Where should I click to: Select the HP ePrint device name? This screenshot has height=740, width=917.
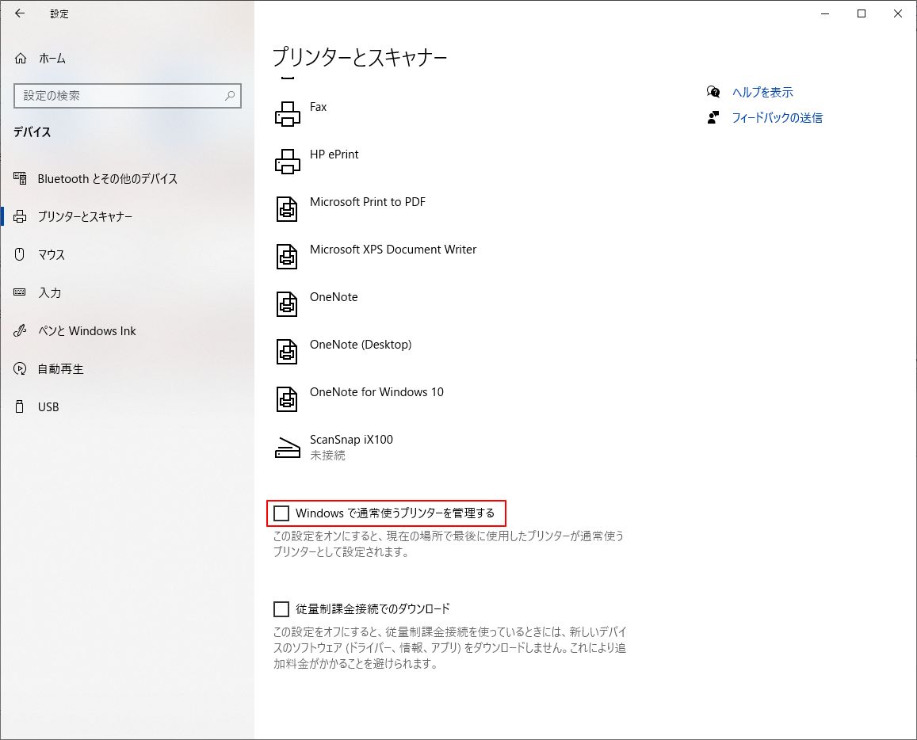click(334, 154)
